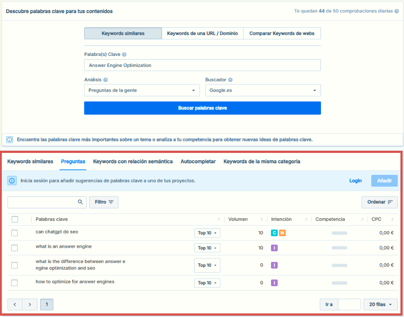Click competition bar for how to optimize row
The height and width of the screenshot is (317, 404).
click(x=339, y=283)
